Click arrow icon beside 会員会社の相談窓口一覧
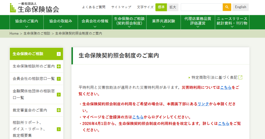265x139 pixels. pyautogui.click(x=59, y=79)
